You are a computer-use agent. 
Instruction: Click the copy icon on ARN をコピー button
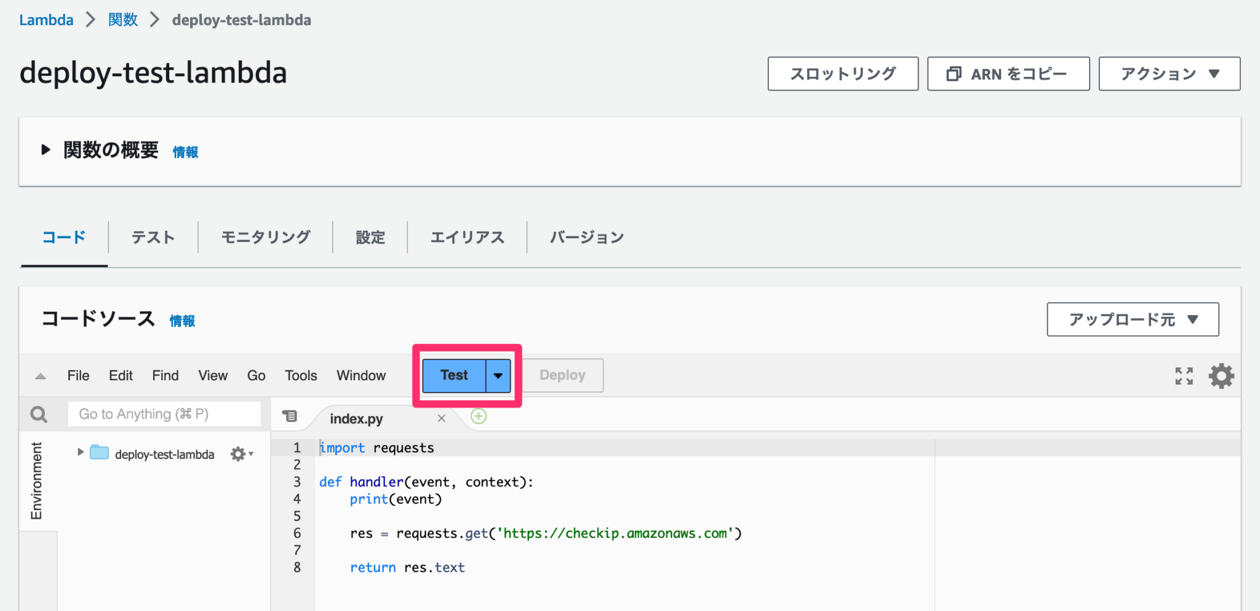(x=954, y=73)
